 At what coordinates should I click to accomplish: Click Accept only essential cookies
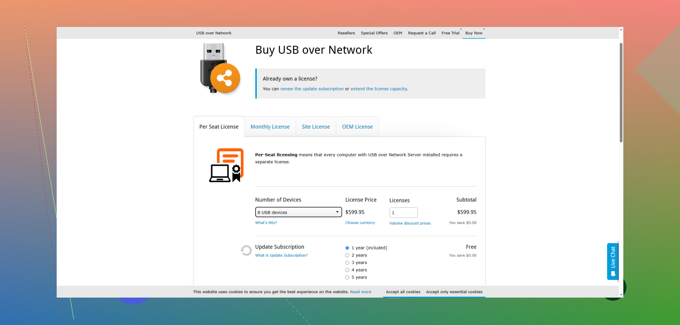pos(454,292)
